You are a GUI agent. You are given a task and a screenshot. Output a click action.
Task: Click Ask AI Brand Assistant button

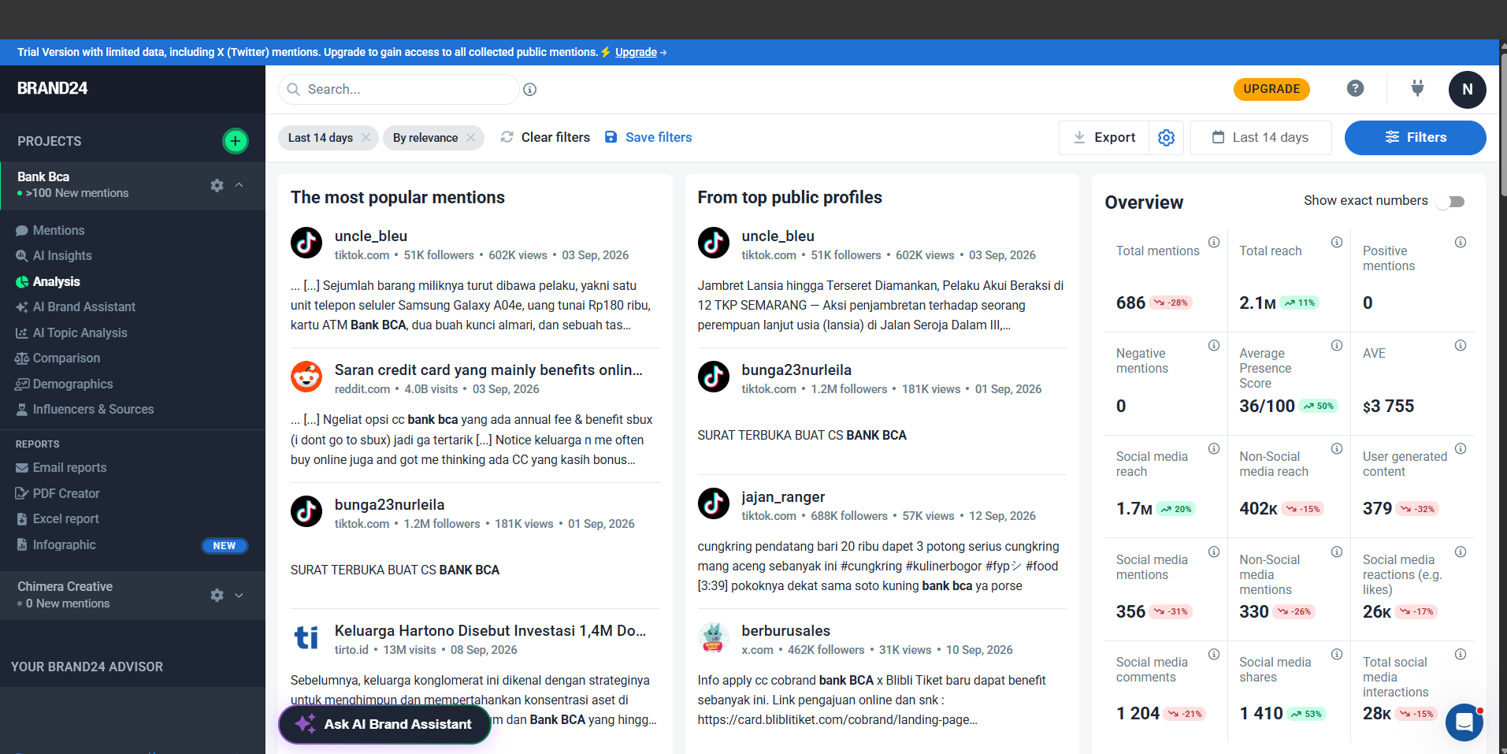click(x=384, y=724)
